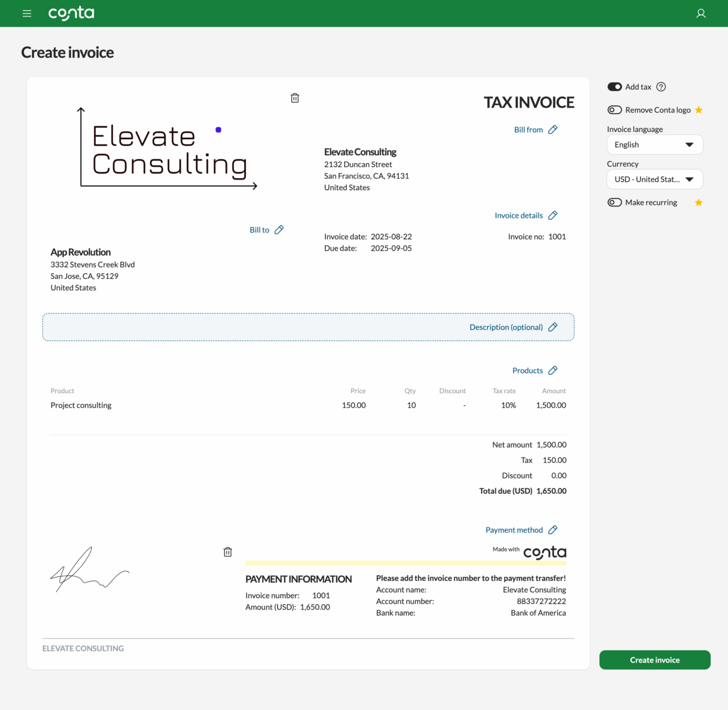This screenshot has width=728, height=710.
Task: Click the Create invoice button
Action: pos(655,660)
